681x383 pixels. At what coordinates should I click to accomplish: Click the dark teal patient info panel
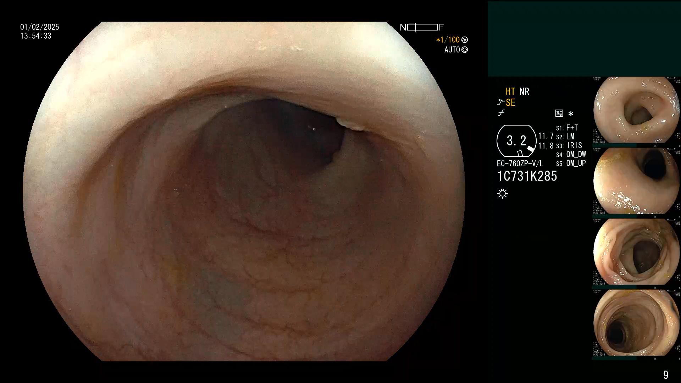[x=584, y=38]
